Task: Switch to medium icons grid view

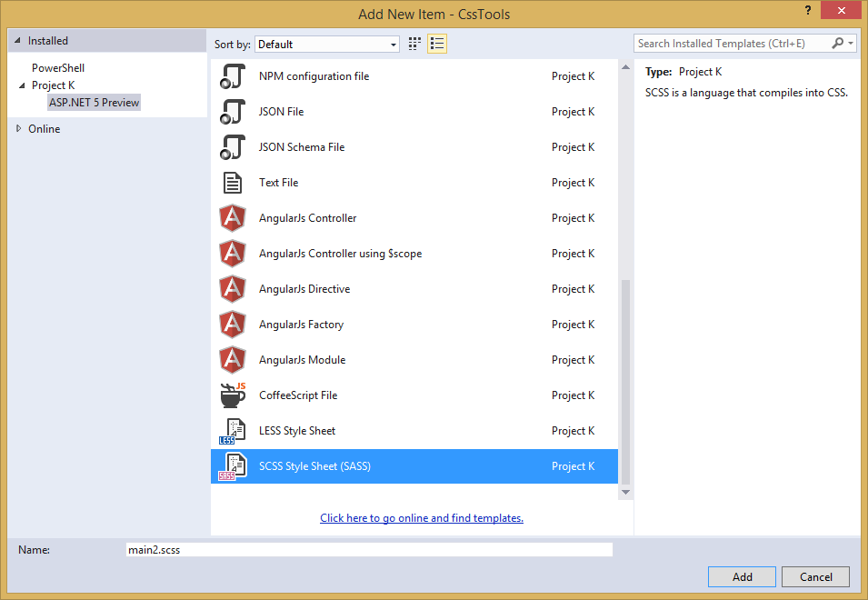Action: (x=414, y=44)
